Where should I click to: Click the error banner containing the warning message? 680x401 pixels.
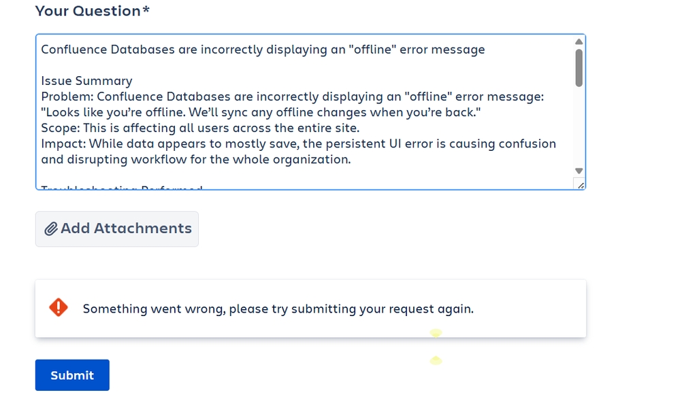pyautogui.click(x=310, y=307)
